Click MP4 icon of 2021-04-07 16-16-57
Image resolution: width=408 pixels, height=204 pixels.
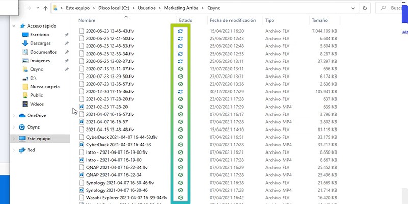tap(82, 122)
